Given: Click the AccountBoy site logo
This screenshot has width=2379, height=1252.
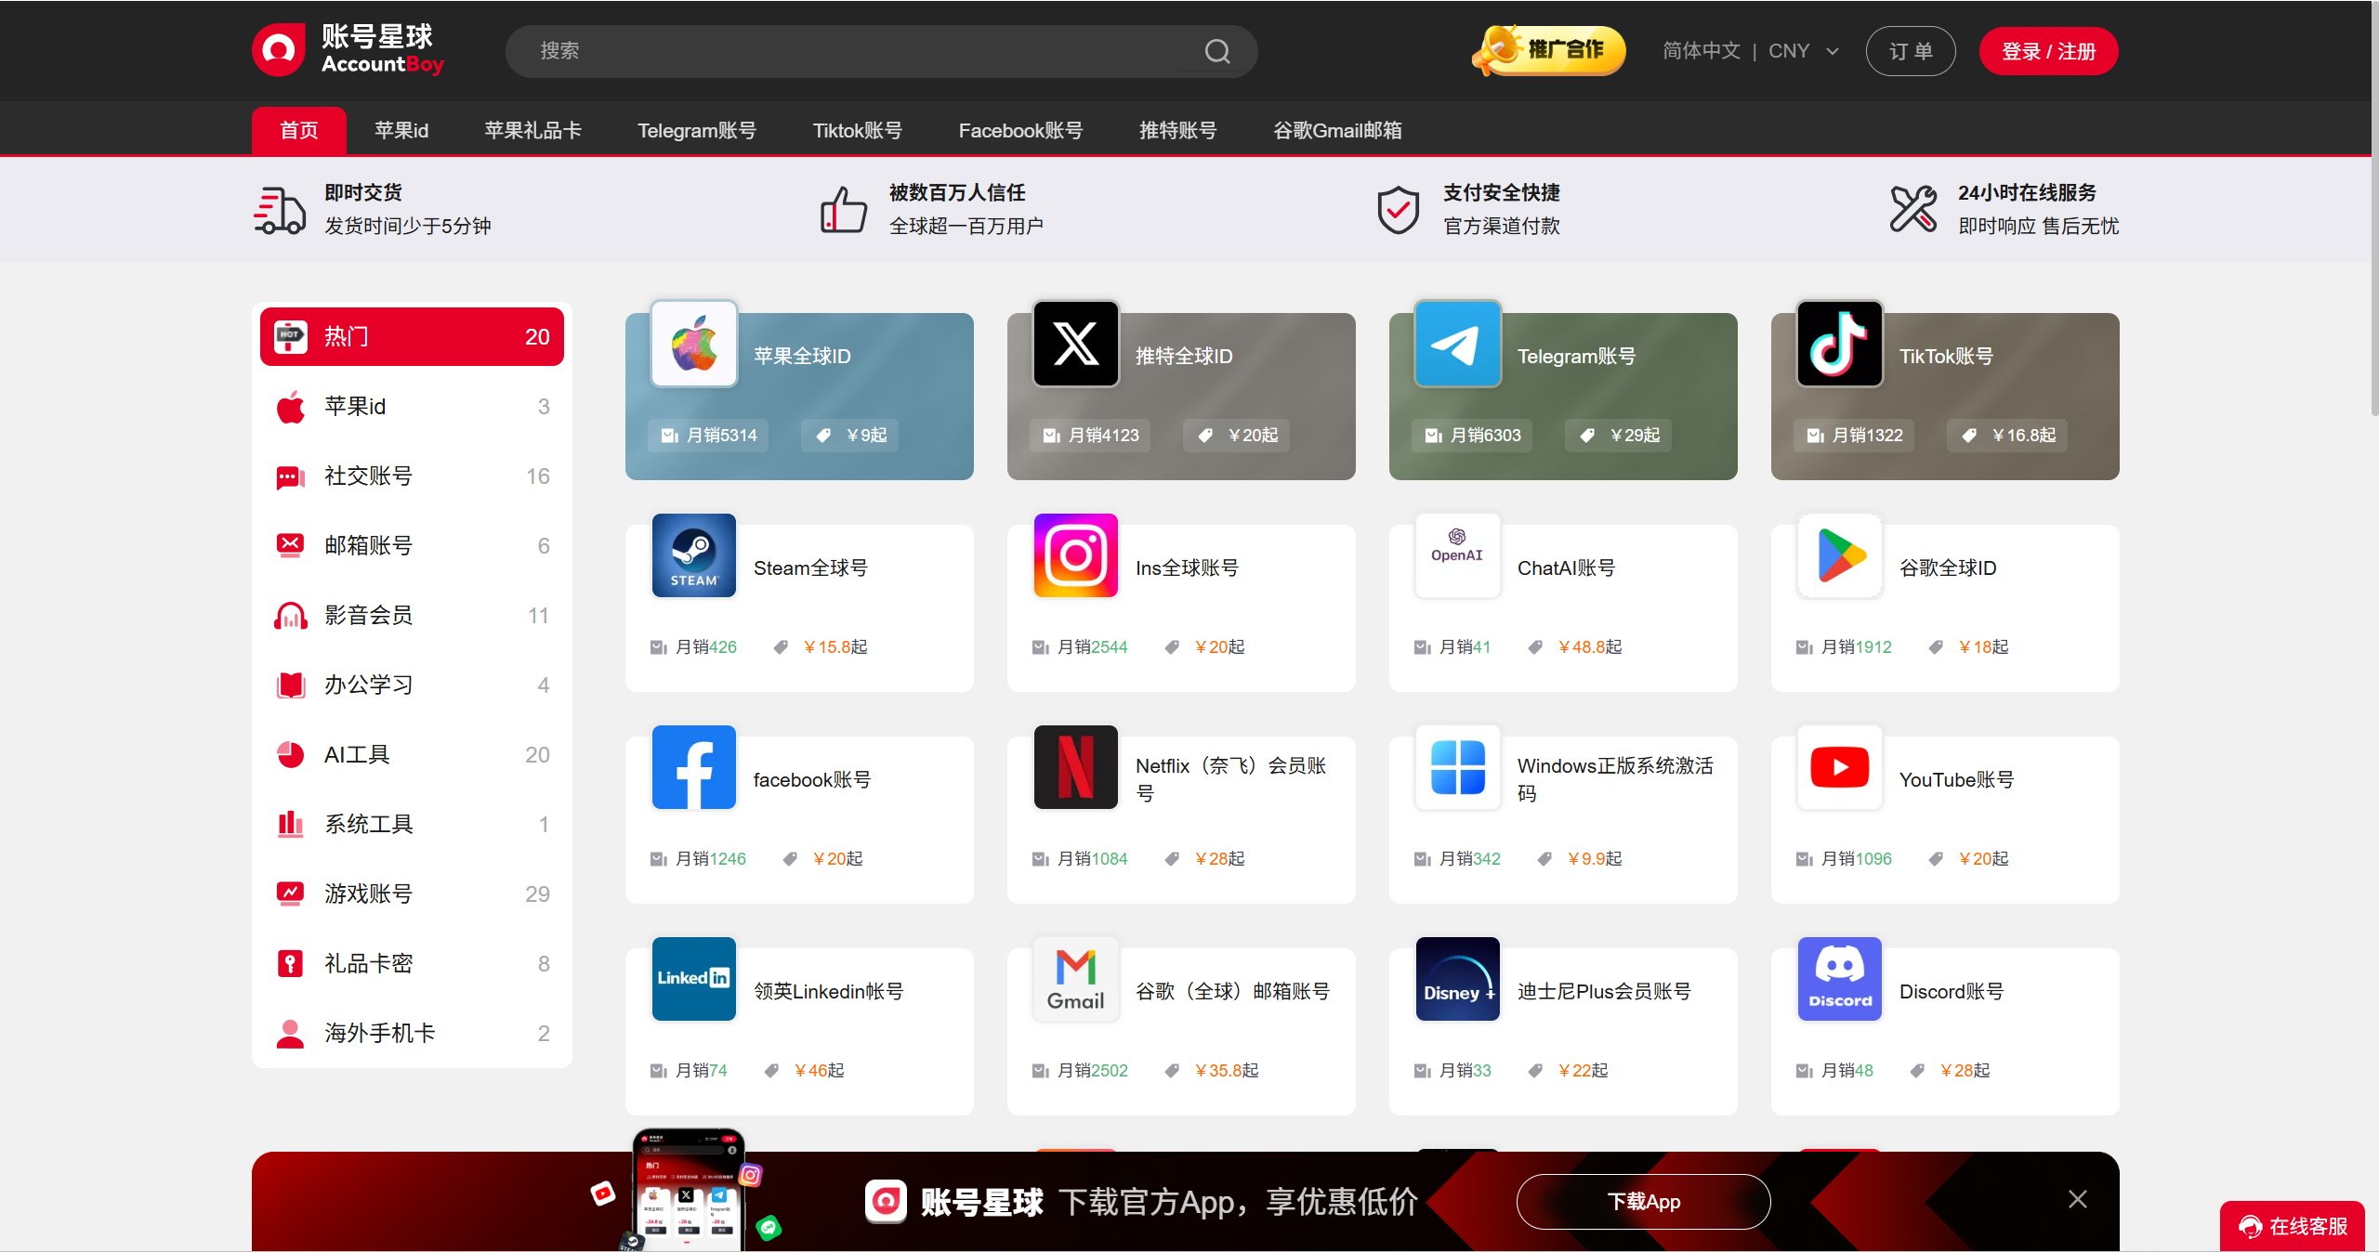Looking at the screenshot, I should click(348, 50).
